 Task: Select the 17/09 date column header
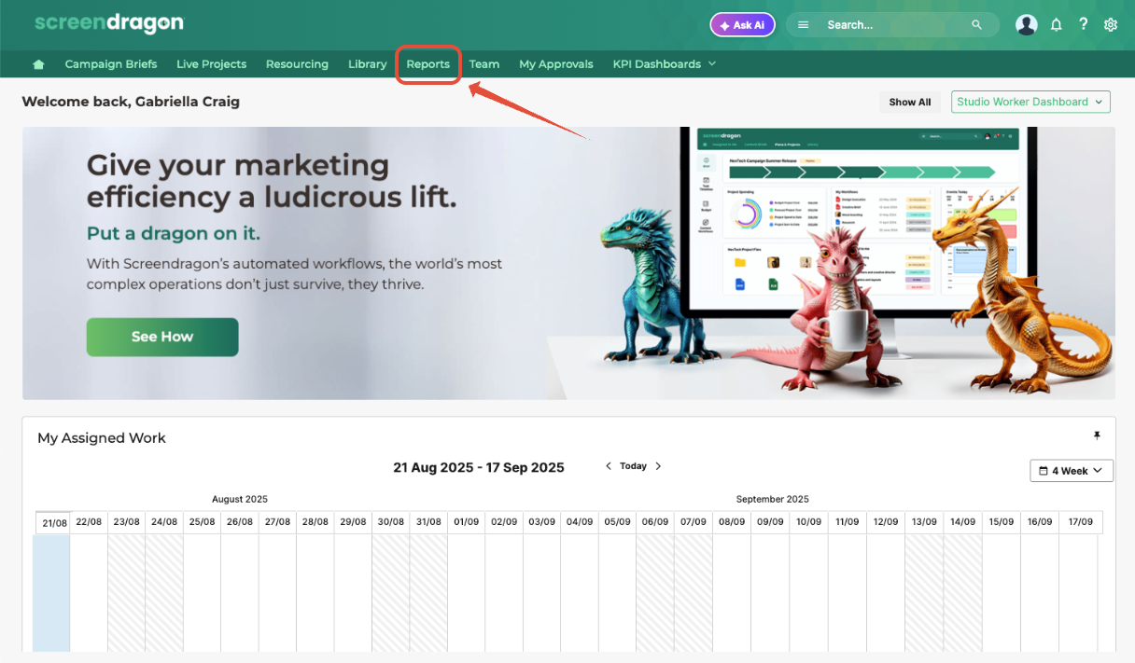(x=1080, y=522)
